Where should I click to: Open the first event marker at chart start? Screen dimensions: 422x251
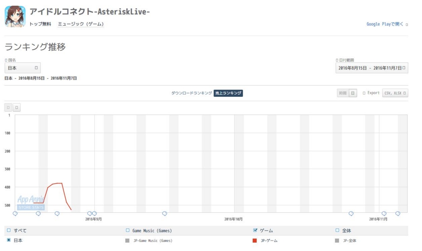(15, 213)
